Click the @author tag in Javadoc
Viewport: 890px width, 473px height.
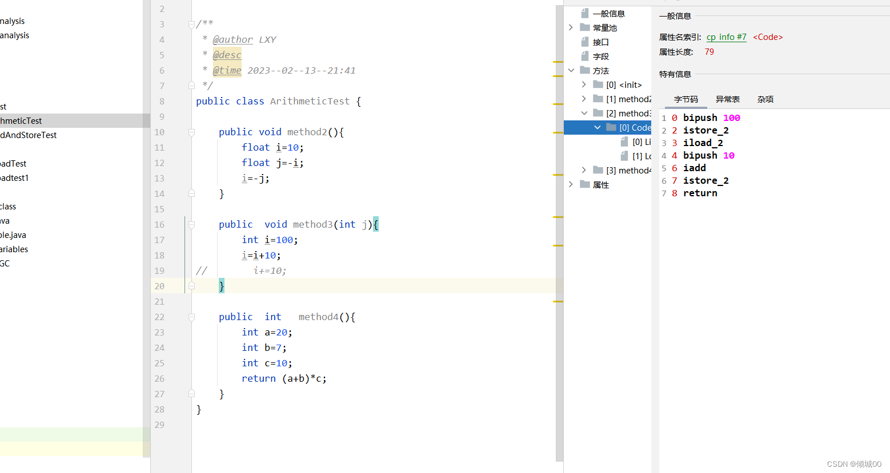point(232,39)
